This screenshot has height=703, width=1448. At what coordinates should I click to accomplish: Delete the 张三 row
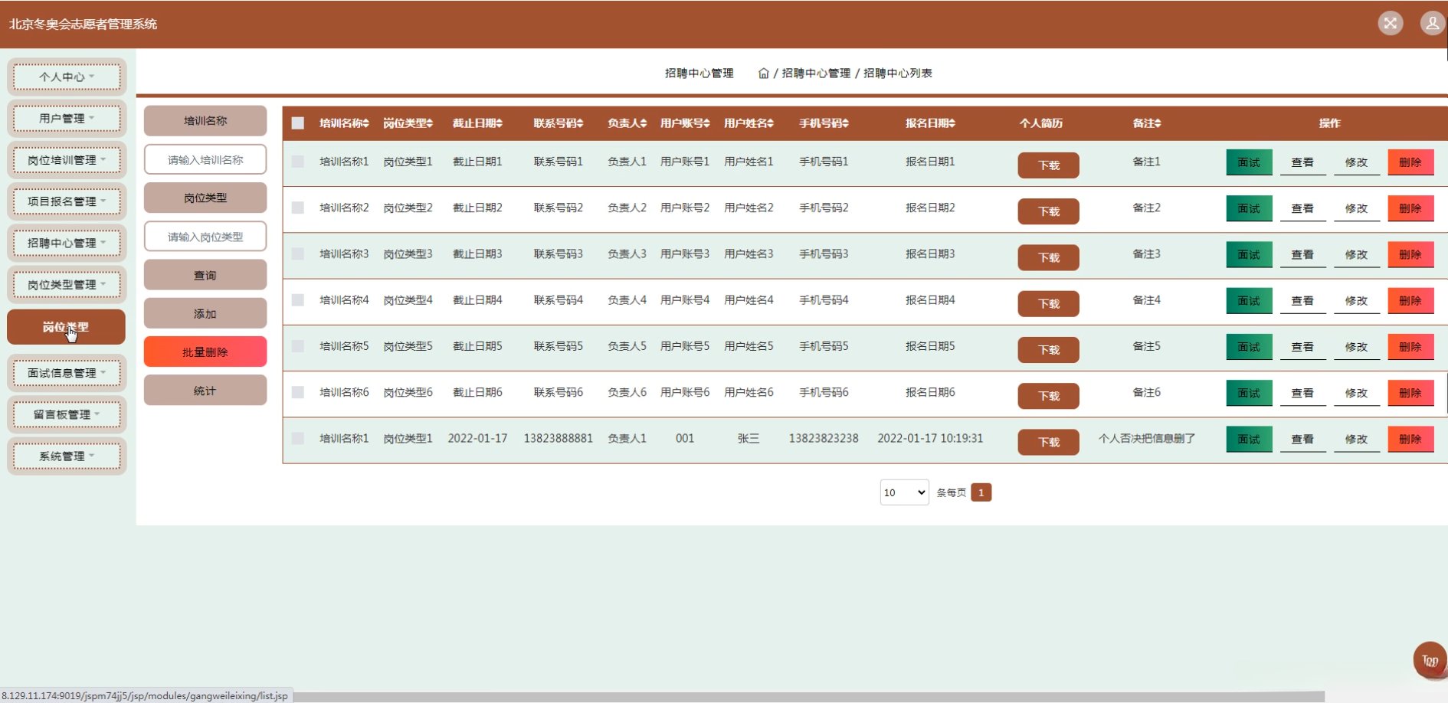[1410, 440]
